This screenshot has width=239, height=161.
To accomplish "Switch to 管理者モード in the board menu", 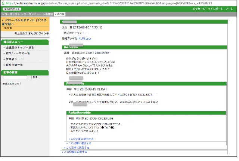I will (14, 59).
